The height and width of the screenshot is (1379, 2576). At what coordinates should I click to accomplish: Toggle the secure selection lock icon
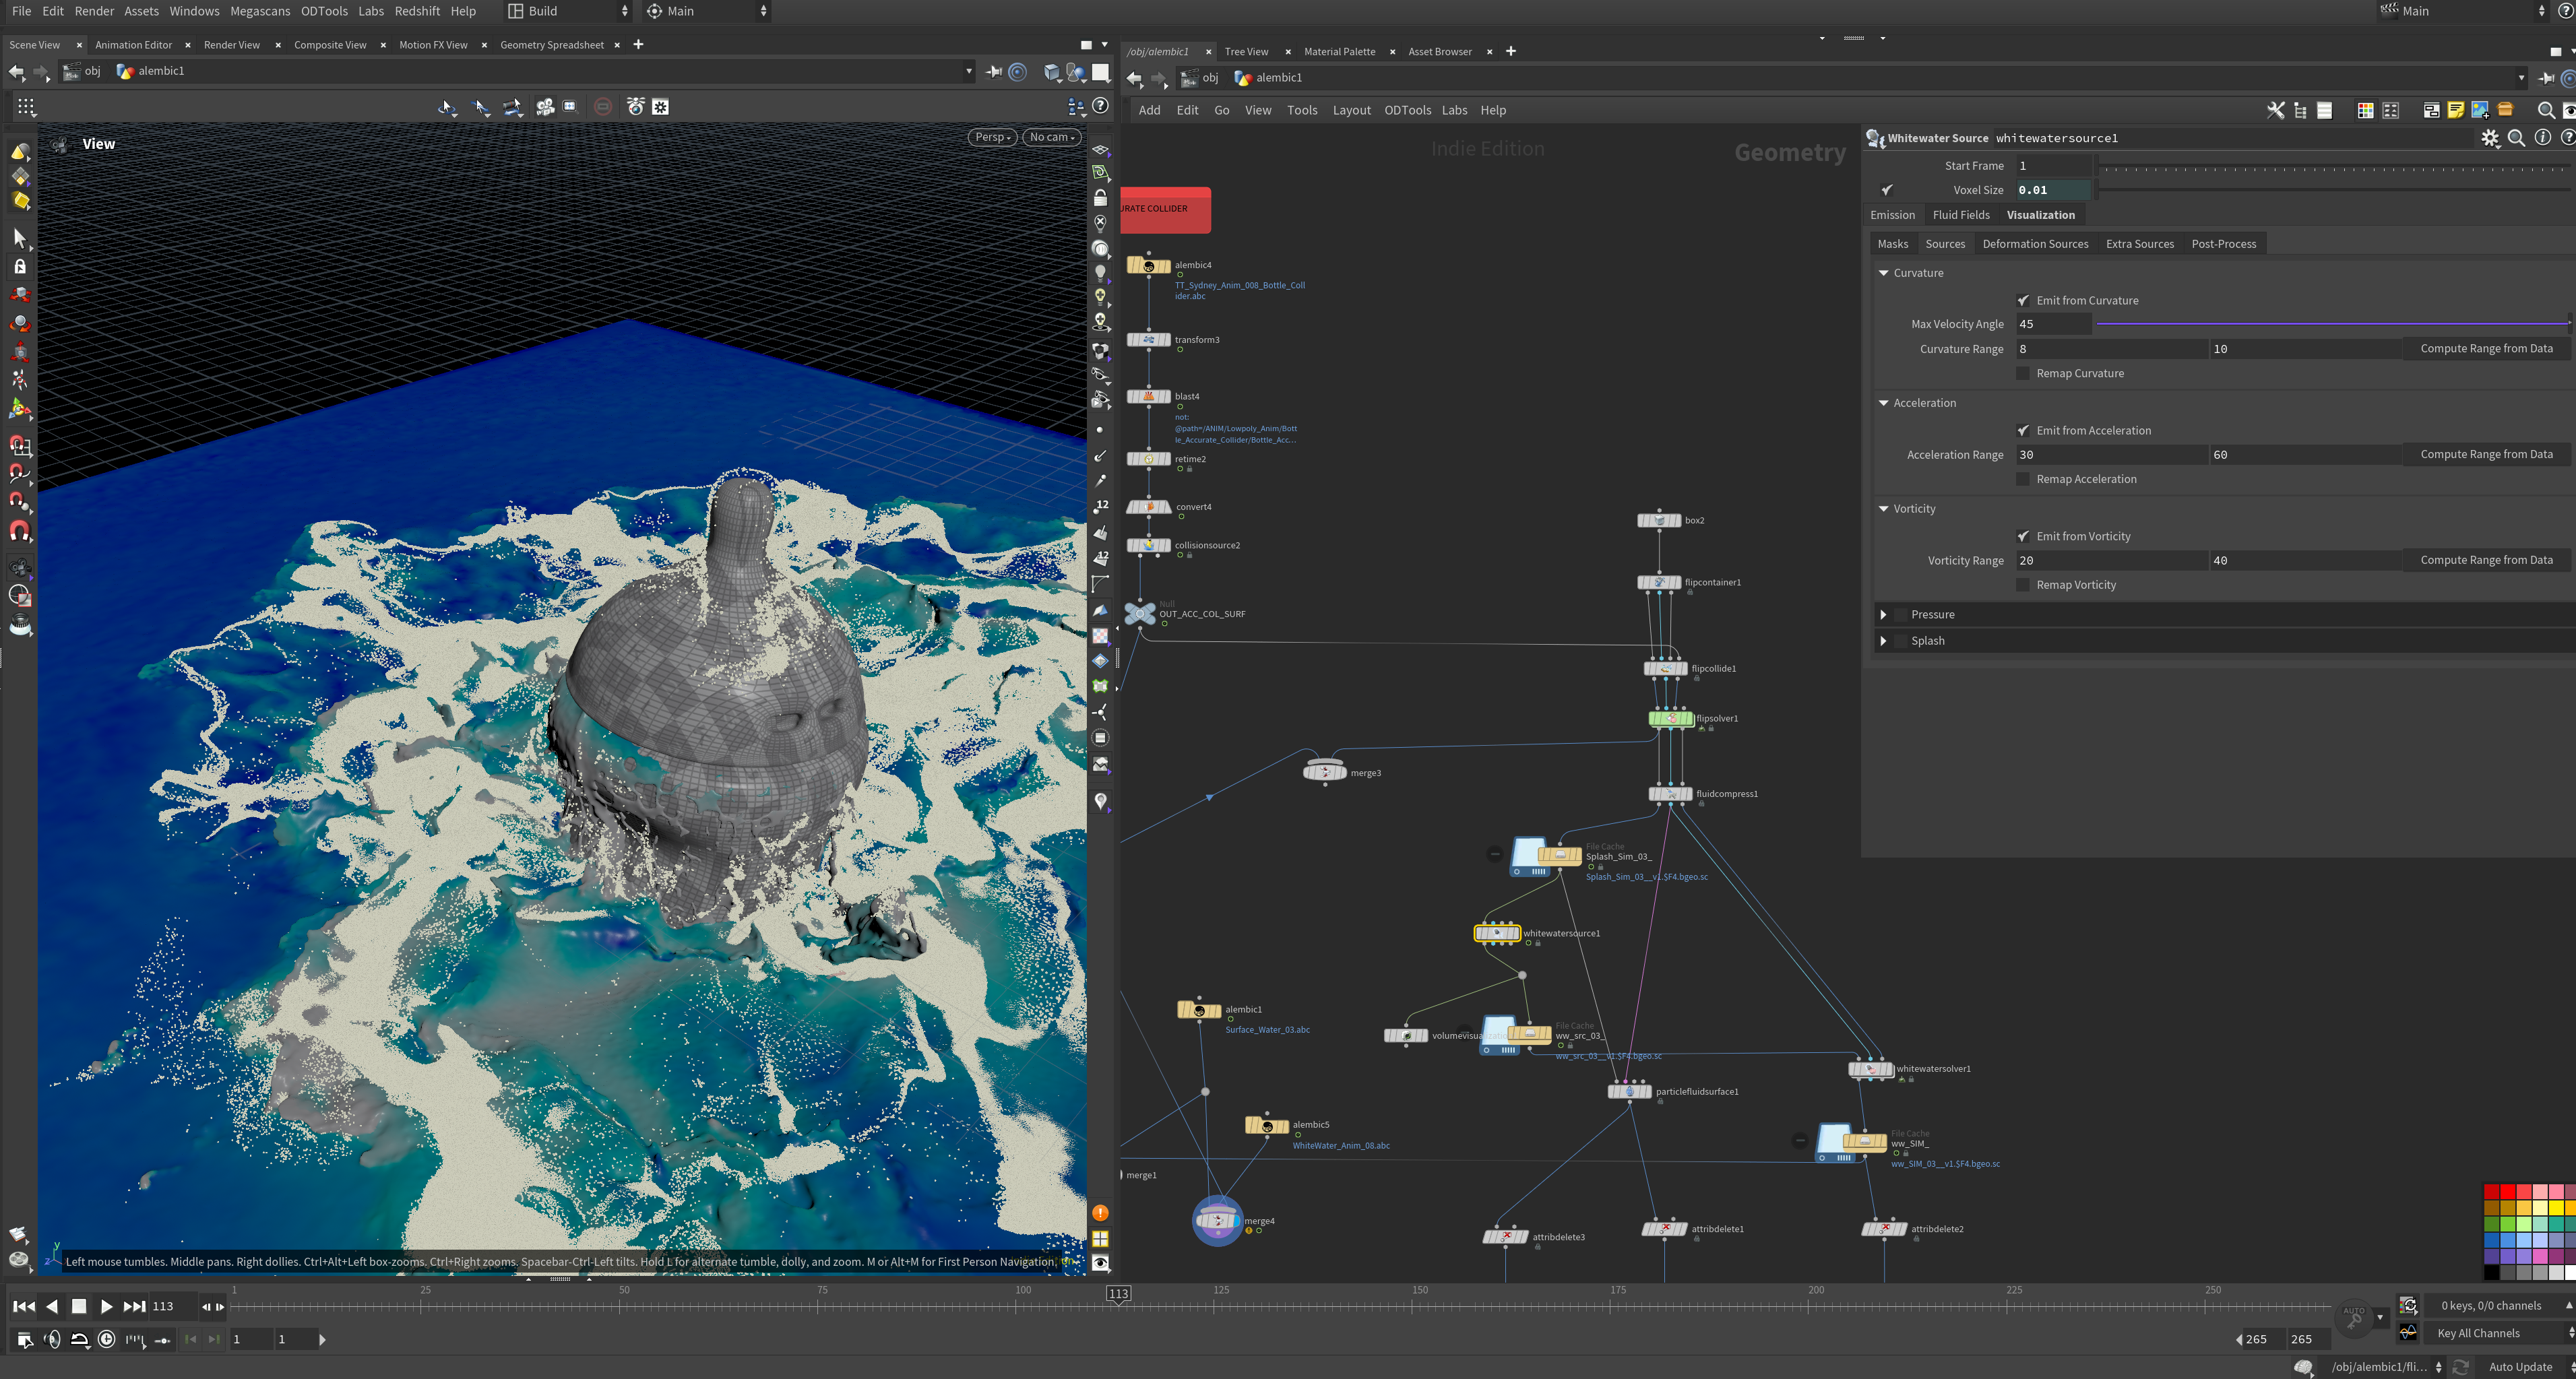20,266
